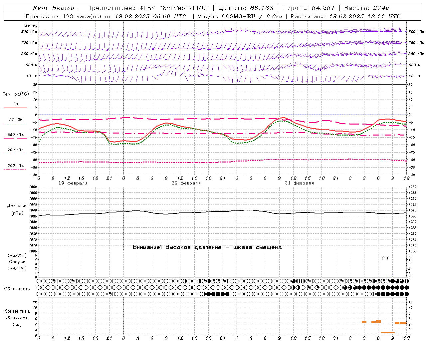This screenshot has height=341, width=426.
Task: Click the Тем-ра(°C) axis label
Action: click(16, 94)
